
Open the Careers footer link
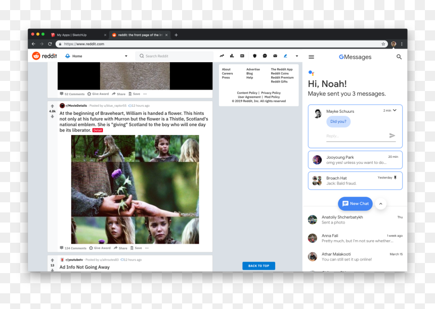pos(227,73)
